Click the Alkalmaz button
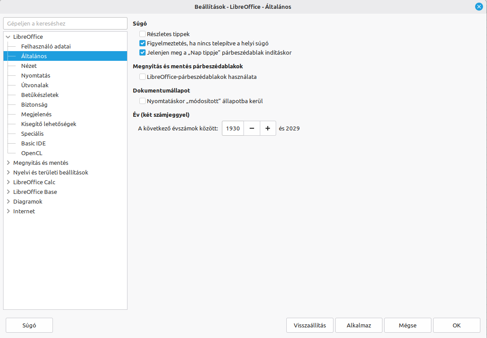 point(359,325)
